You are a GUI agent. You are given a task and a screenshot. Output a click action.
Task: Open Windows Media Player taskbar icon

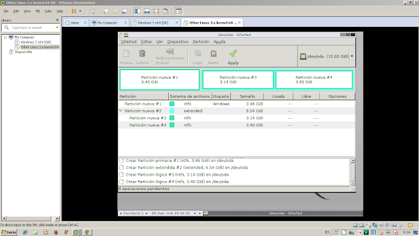coord(46,232)
